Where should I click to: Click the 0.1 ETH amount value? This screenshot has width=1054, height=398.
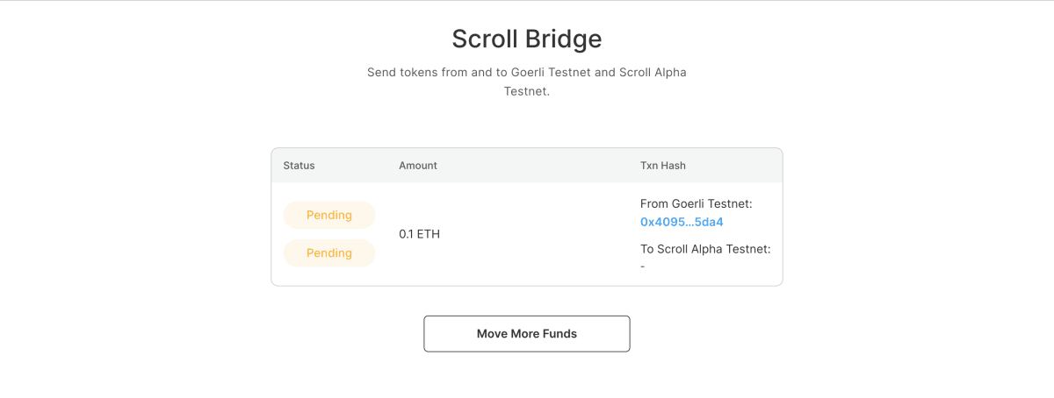pos(419,234)
